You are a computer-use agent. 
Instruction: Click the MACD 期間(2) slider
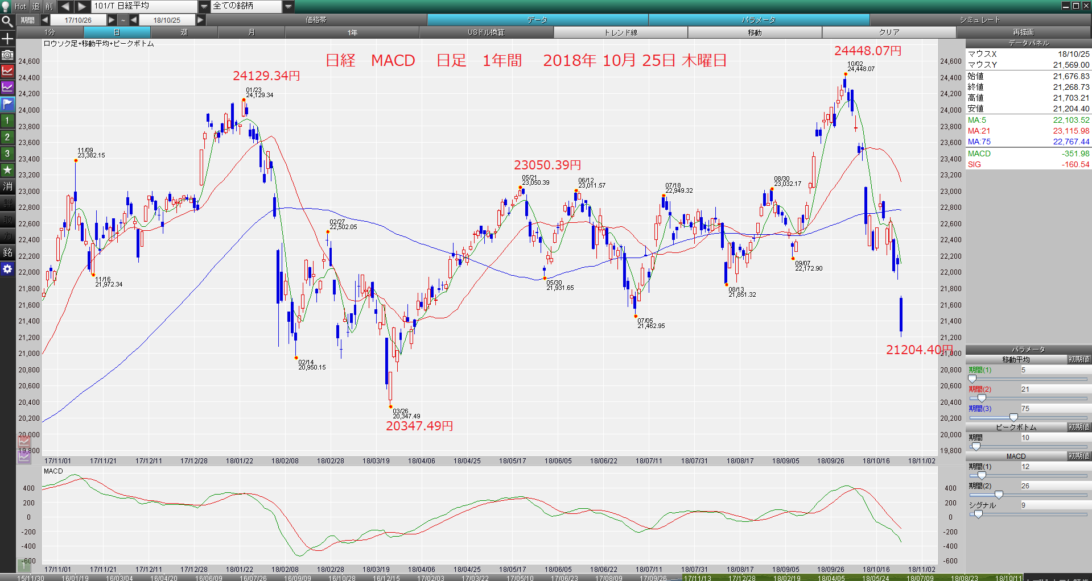pos(1028,495)
